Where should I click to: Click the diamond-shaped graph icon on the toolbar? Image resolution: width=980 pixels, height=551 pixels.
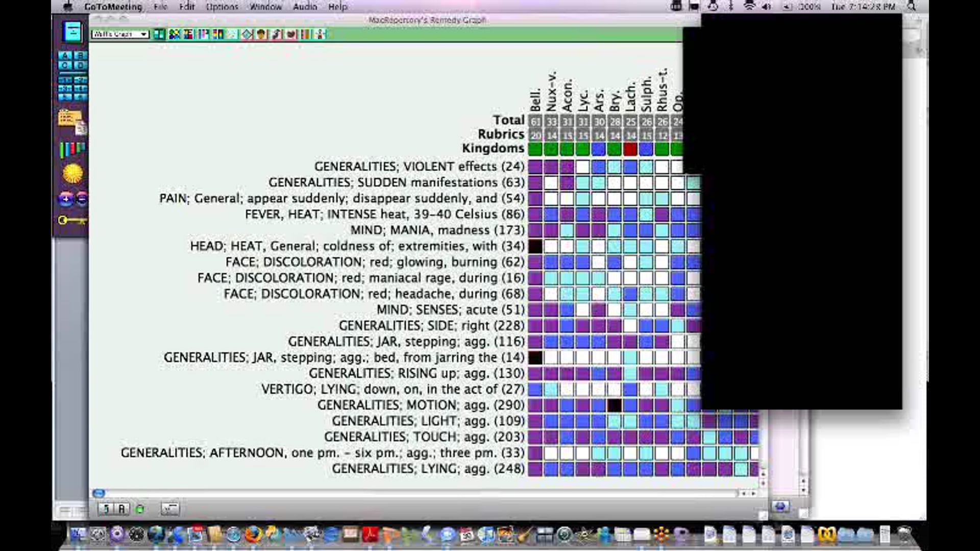pos(247,34)
